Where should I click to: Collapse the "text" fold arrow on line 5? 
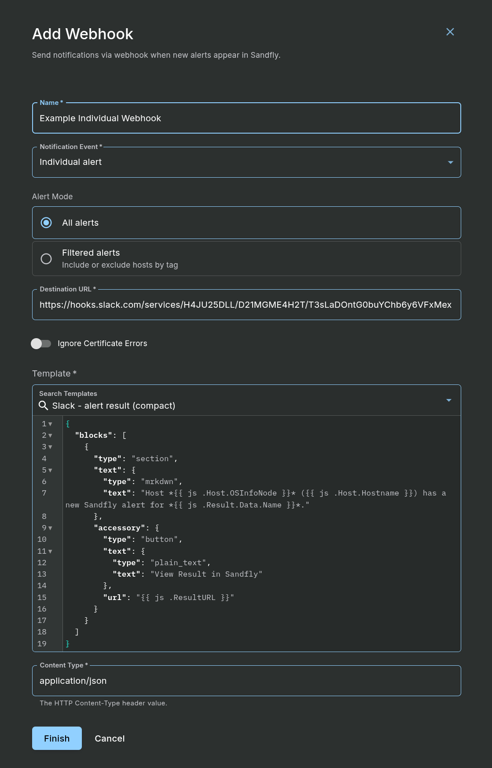50,470
